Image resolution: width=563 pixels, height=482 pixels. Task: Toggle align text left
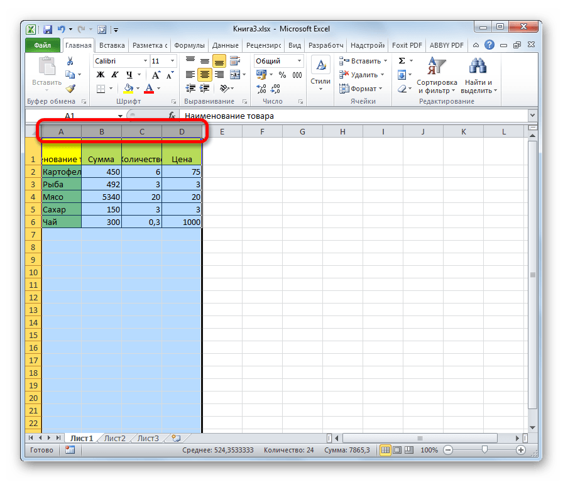[x=190, y=75]
